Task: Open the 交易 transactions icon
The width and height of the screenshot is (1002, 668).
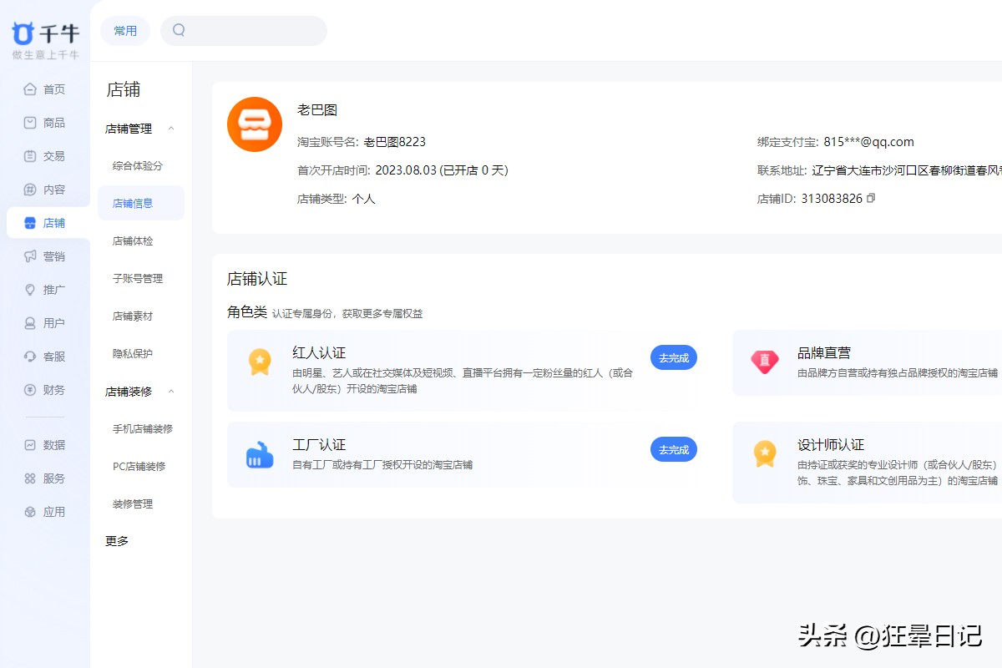Action: (x=32, y=156)
